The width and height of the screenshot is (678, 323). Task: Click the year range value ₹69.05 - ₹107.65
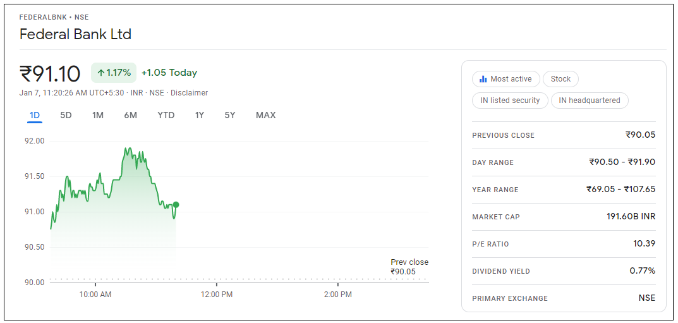[x=621, y=190]
